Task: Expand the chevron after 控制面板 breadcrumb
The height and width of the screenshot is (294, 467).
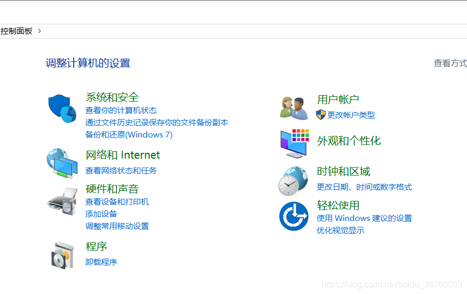Action: (x=40, y=31)
